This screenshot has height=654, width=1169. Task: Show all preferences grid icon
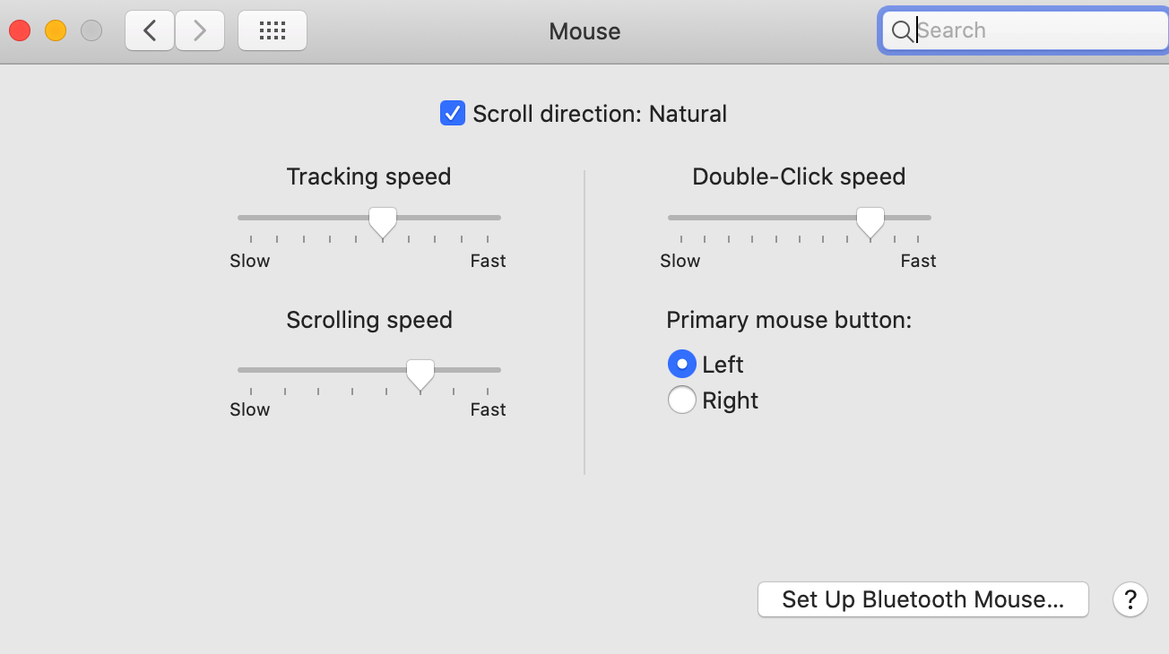272,31
